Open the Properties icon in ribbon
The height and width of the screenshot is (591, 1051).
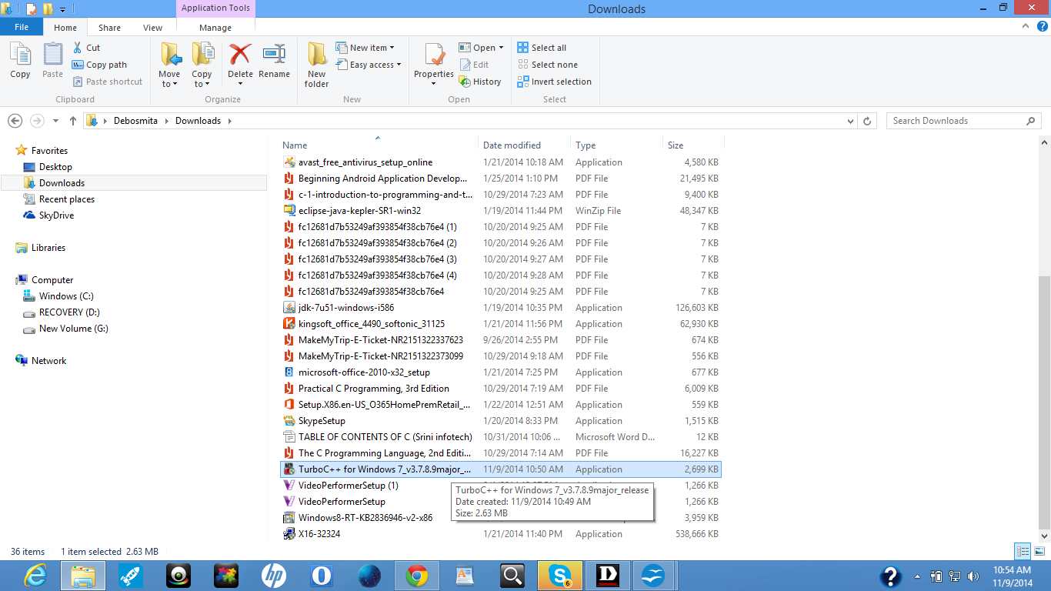point(434,55)
